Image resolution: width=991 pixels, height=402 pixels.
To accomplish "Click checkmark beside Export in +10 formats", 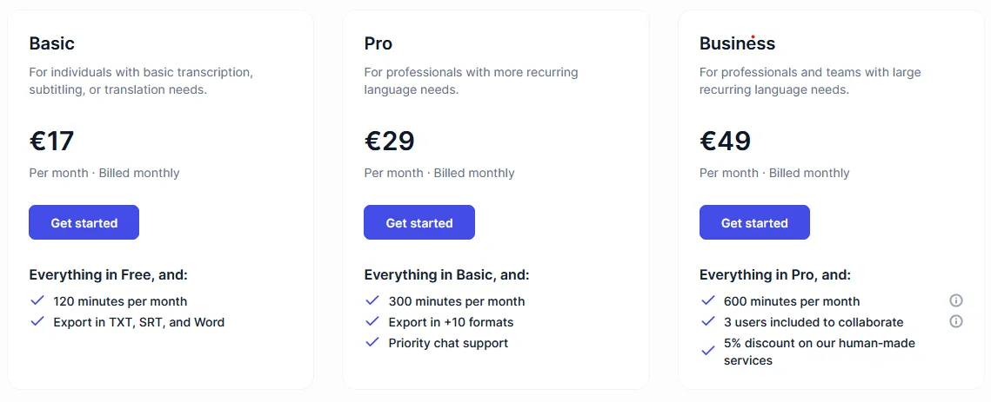I will [x=372, y=321].
